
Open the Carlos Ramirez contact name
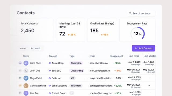pos(38,86)
